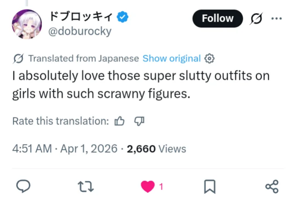
Task: Bookmark this post
Action: (210, 186)
